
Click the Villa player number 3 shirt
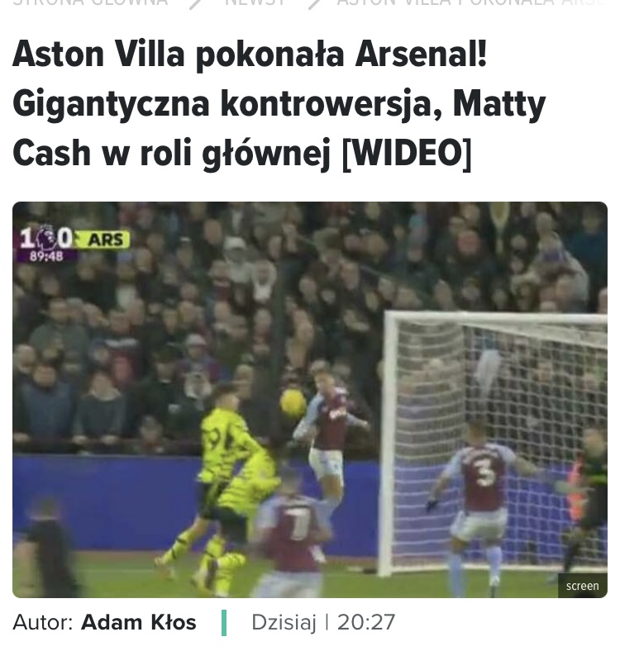pos(484,478)
